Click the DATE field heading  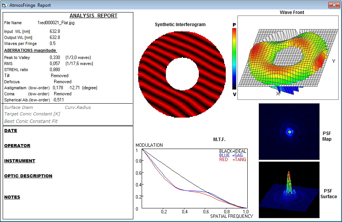tap(11, 130)
